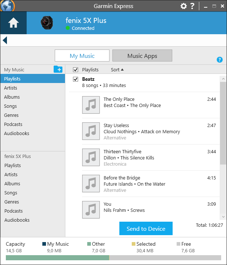This screenshot has width=227, height=265.
Task: Go back with the left arrow
Action: click(5, 40)
